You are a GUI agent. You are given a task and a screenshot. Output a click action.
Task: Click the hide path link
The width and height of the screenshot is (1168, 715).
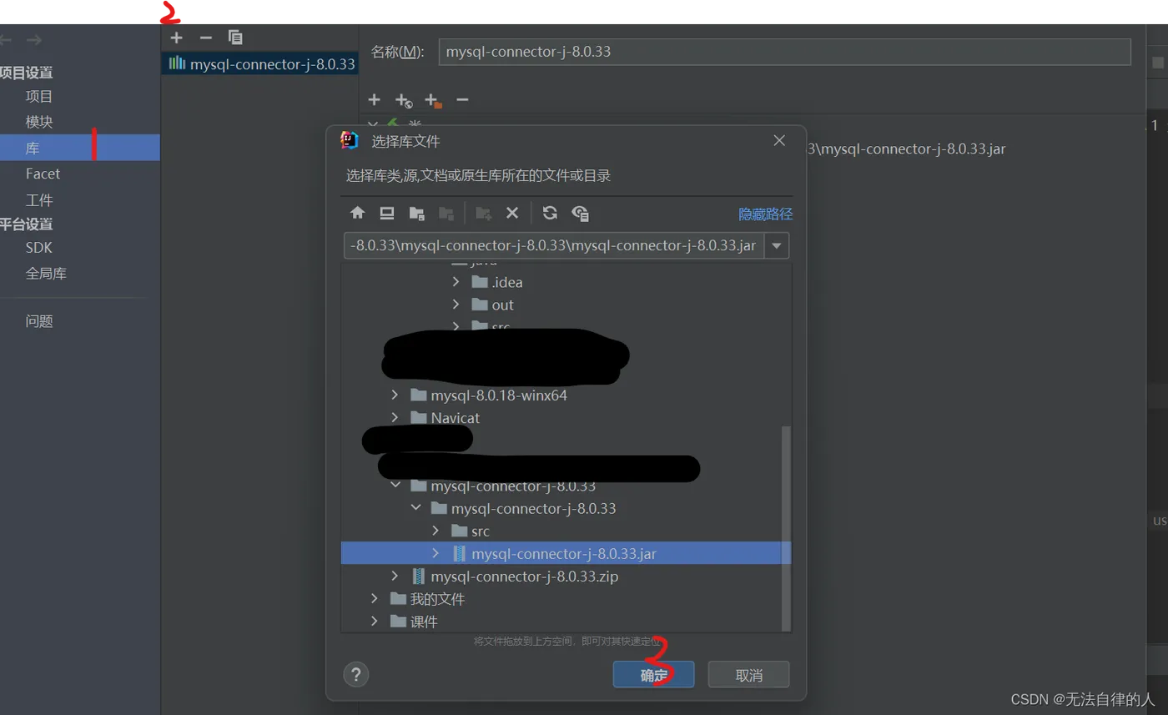[765, 214]
